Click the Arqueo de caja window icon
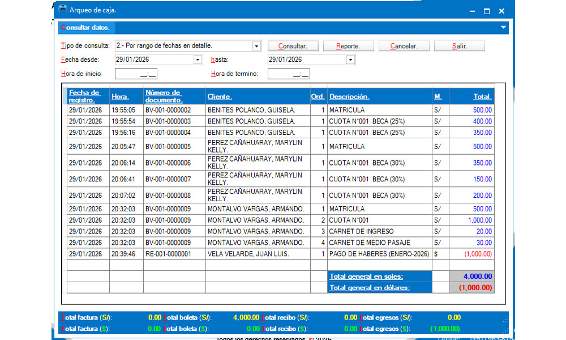 [63, 10]
